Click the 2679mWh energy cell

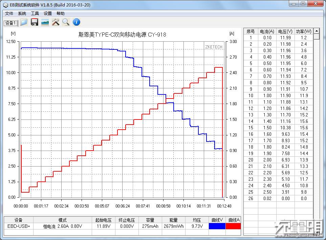pyautogui.click(x=173, y=226)
